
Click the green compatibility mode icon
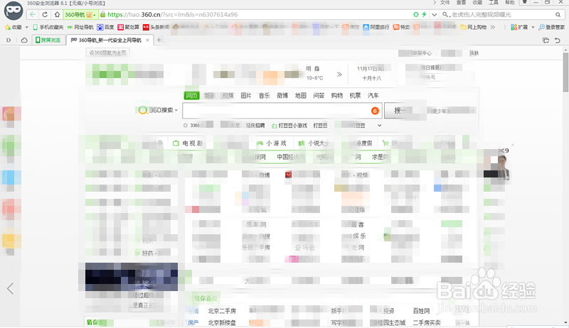coord(416,14)
